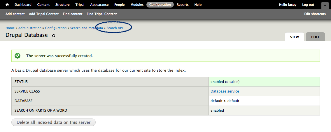
Task: Select the VIEW tab
Action: point(294,37)
